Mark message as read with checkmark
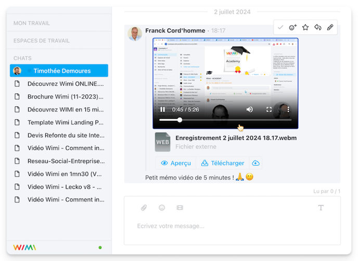Screen dimensions: 358x261 point(280,28)
